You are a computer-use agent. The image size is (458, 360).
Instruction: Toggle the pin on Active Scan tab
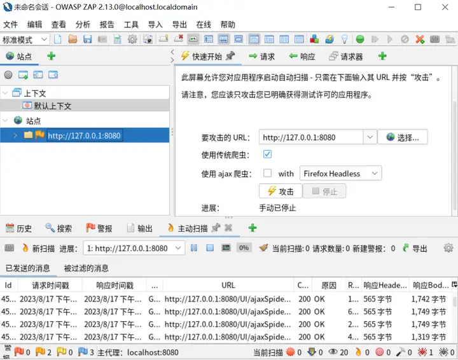coord(216,228)
